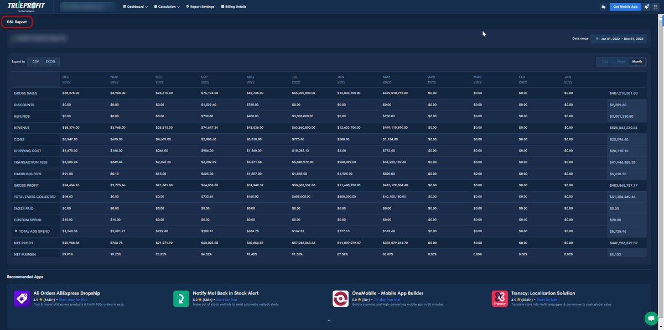The width and height of the screenshot is (664, 330).
Task: Click the Notify Me! app icon
Action: 181,298
